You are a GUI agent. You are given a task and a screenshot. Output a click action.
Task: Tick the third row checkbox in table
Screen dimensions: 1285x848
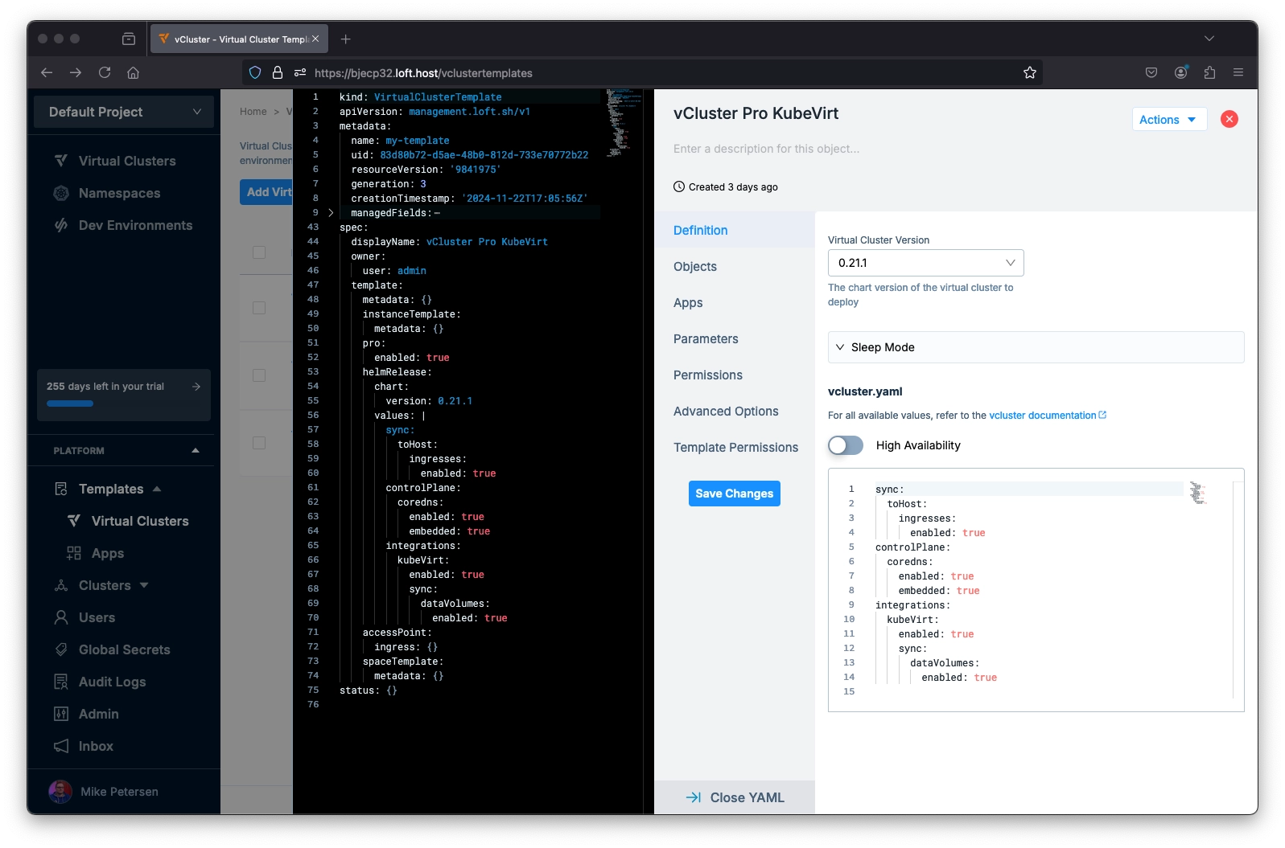pyautogui.click(x=259, y=375)
